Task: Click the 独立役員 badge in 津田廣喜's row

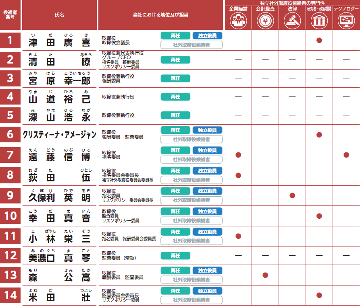Action: coord(207,36)
